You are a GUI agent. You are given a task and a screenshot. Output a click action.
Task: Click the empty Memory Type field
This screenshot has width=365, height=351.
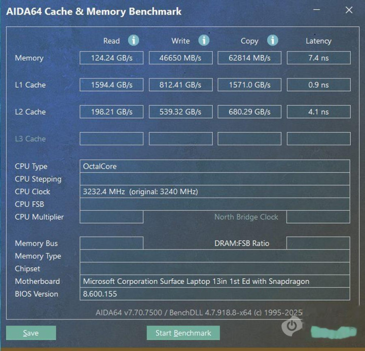pyautogui.click(x=215, y=256)
